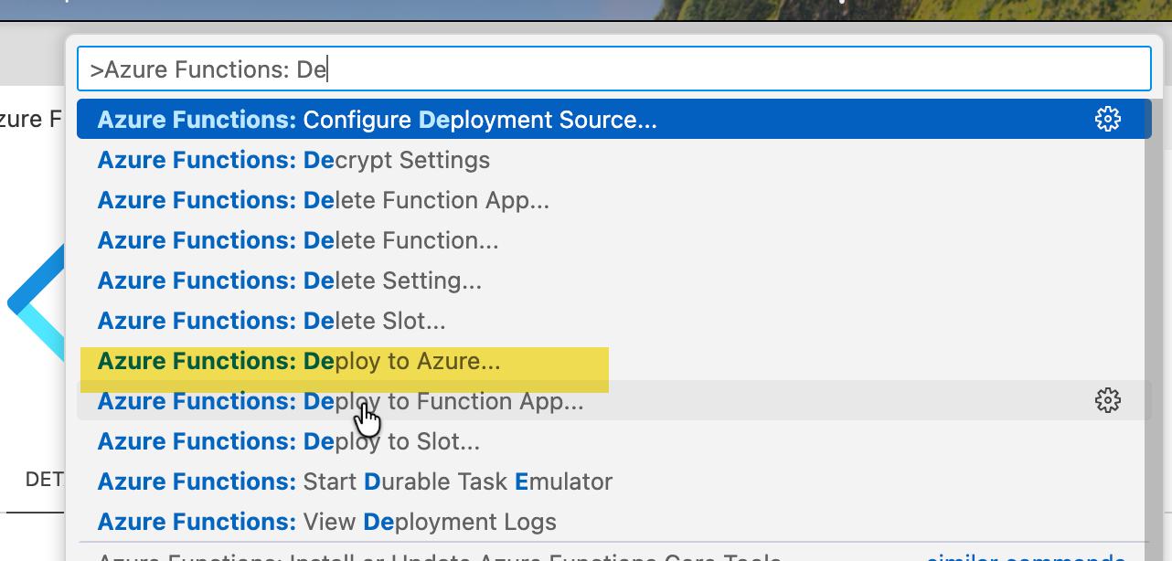The width and height of the screenshot is (1172, 561).
Task: Open View Deployment Logs command
Action: pyautogui.click(x=326, y=522)
